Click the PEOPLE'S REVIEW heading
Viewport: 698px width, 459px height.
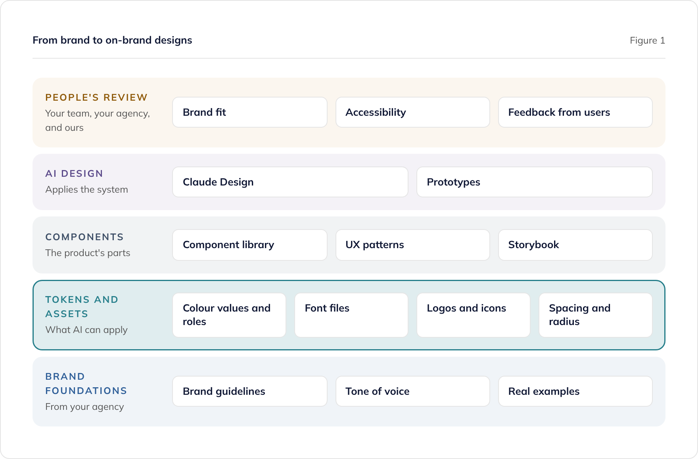point(96,98)
